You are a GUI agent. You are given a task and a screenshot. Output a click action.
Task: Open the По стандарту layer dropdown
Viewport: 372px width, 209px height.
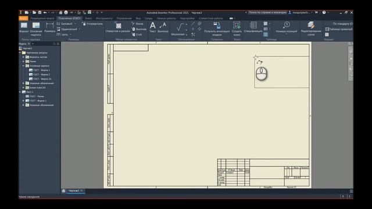tap(342, 24)
